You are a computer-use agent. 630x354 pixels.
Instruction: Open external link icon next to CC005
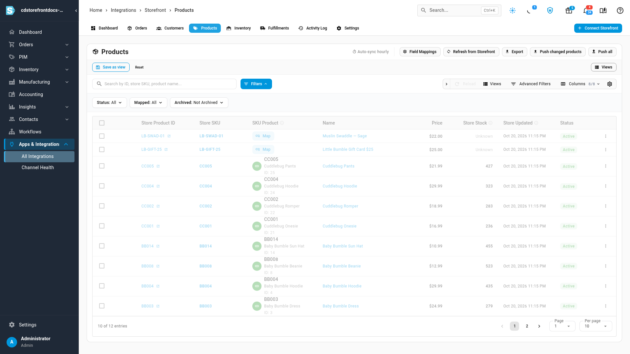point(158,166)
